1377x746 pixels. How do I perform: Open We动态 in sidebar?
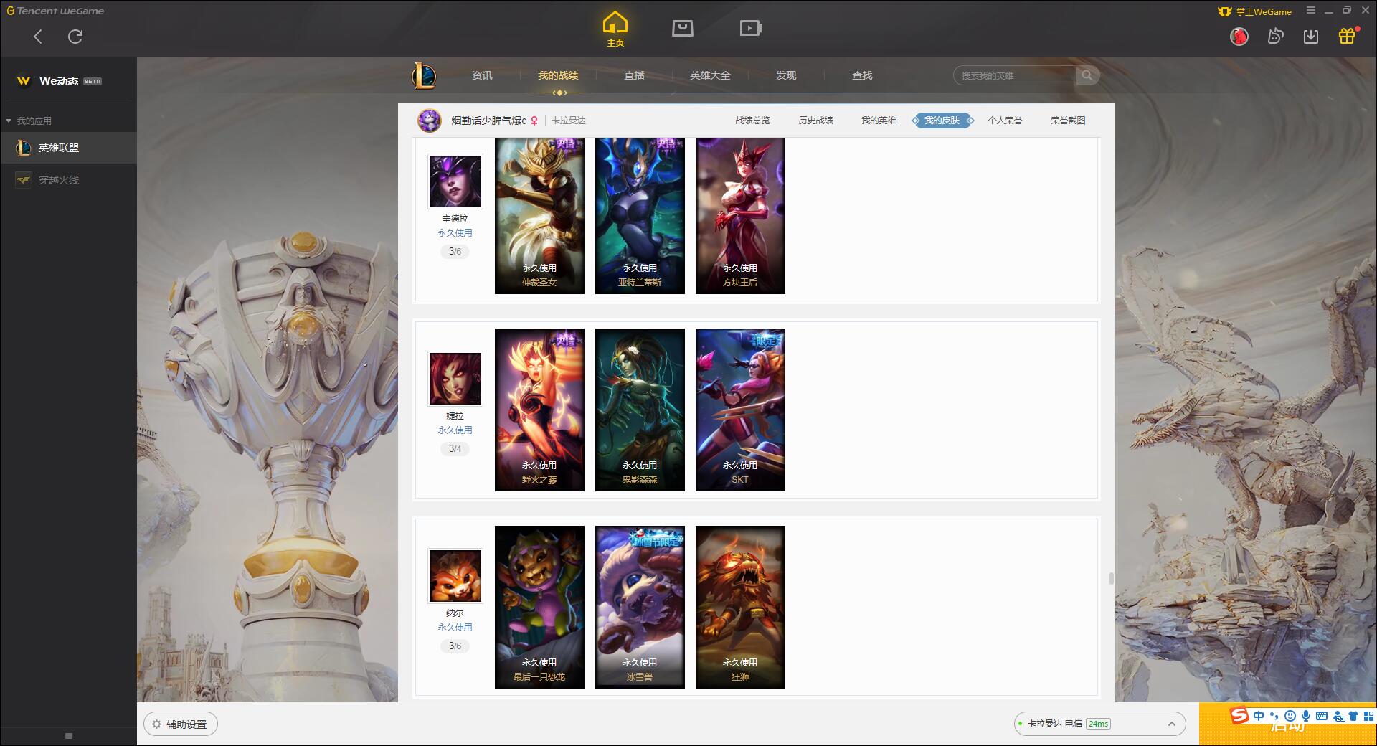(x=68, y=81)
